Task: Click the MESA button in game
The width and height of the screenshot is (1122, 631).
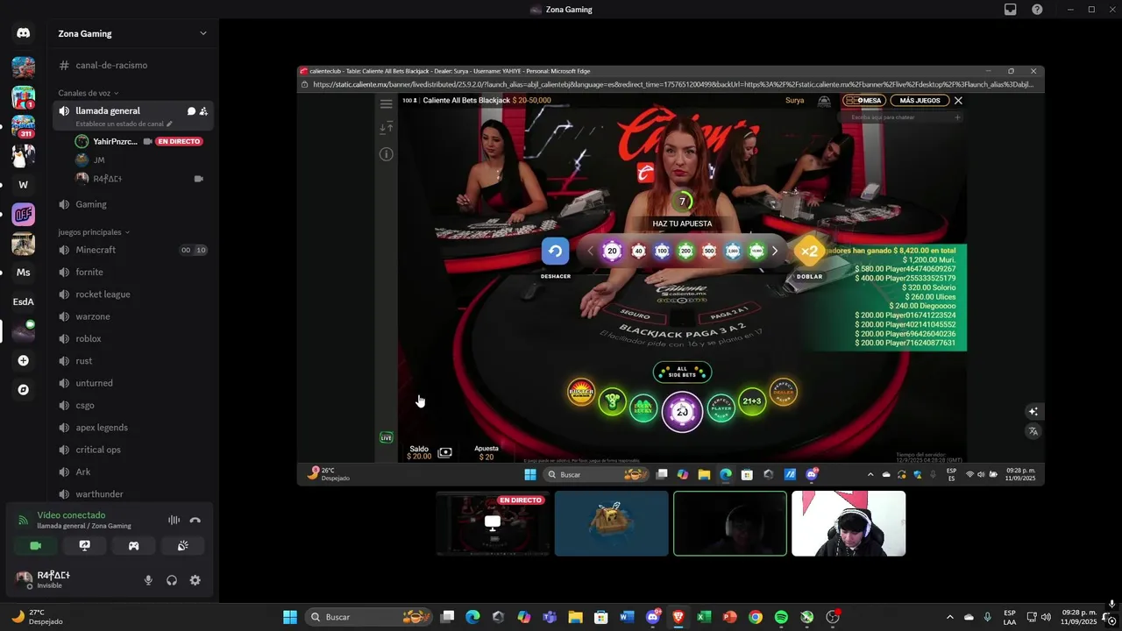Action: click(x=864, y=101)
